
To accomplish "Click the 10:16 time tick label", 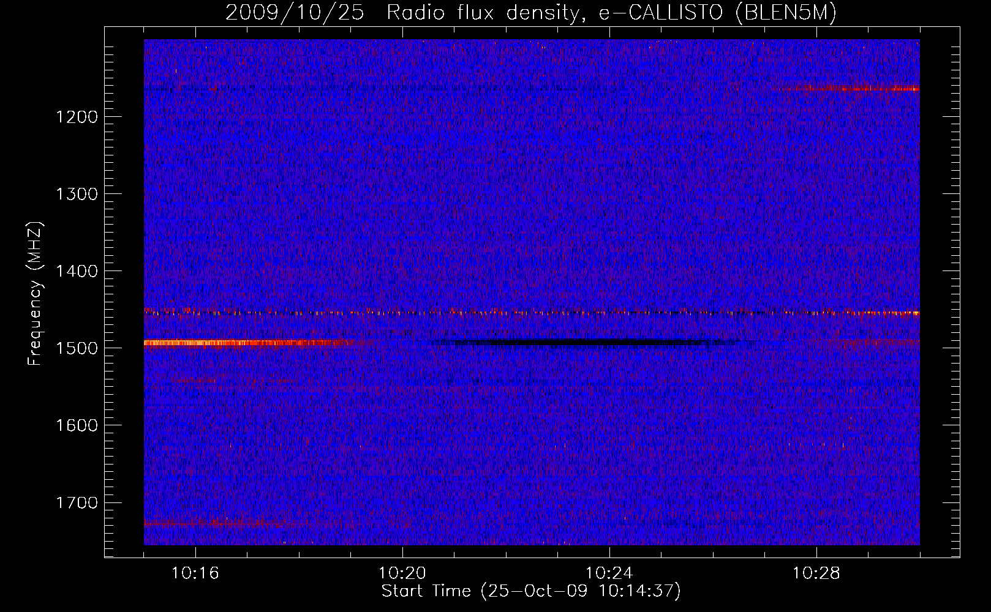I will (x=195, y=573).
